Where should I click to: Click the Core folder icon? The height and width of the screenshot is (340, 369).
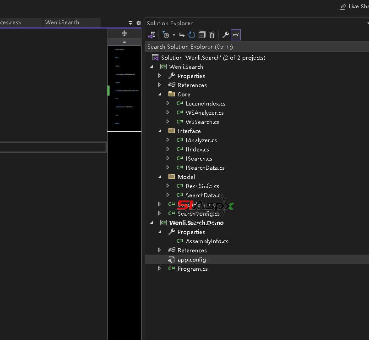tap(172, 94)
